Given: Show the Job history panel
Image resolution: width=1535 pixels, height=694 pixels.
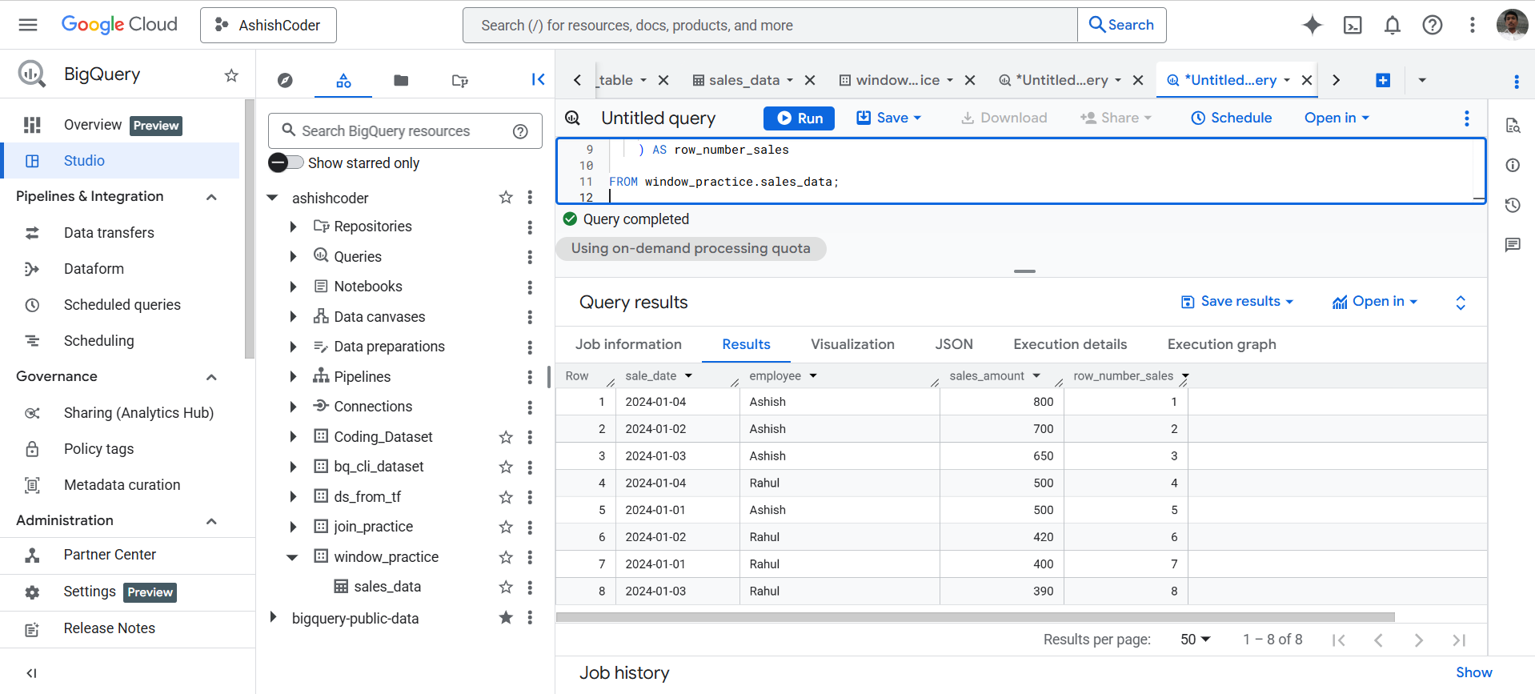Looking at the screenshot, I should click(1473, 672).
